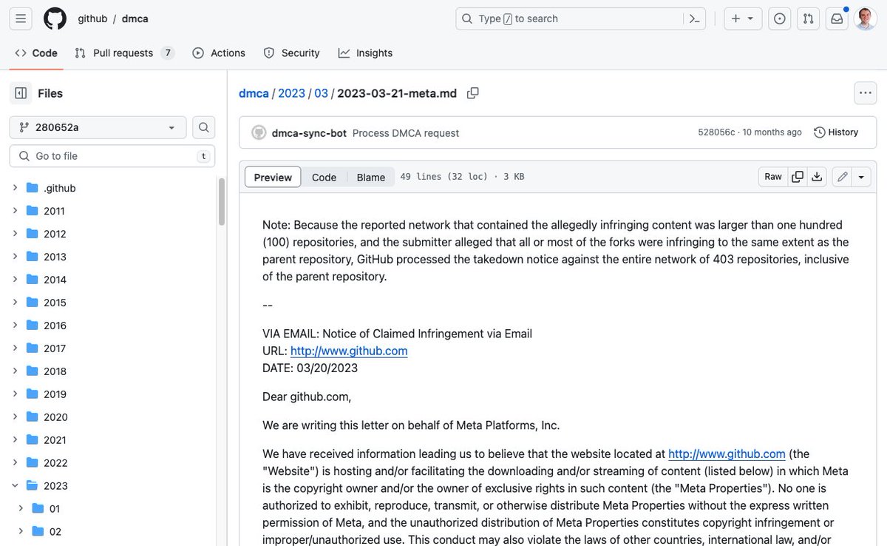Switch to the Code tab

tap(36, 53)
